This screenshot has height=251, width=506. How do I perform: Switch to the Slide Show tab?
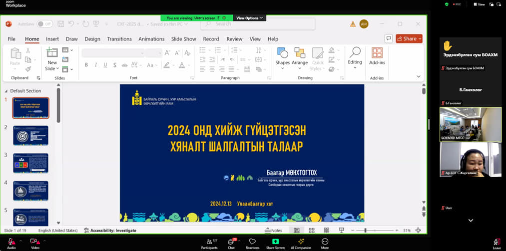click(x=183, y=39)
